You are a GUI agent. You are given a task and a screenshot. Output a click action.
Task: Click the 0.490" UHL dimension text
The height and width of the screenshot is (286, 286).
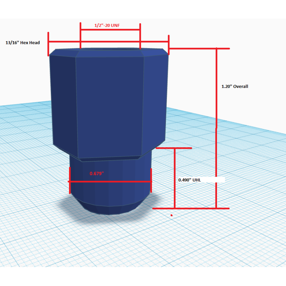(189, 180)
